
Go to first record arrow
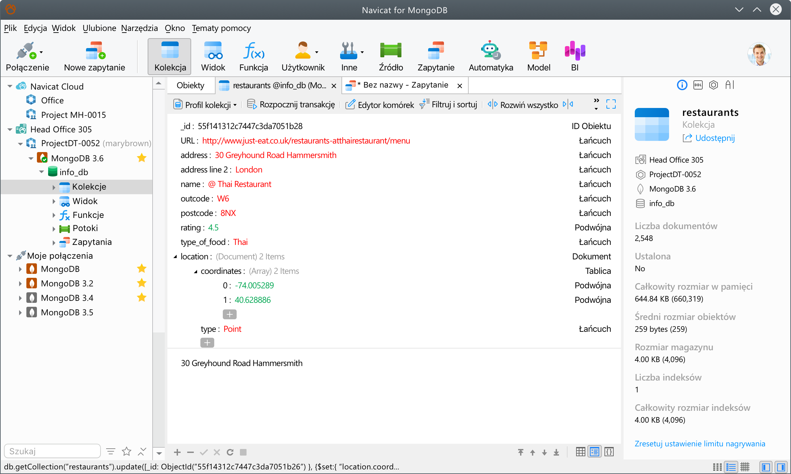[x=521, y=452]
